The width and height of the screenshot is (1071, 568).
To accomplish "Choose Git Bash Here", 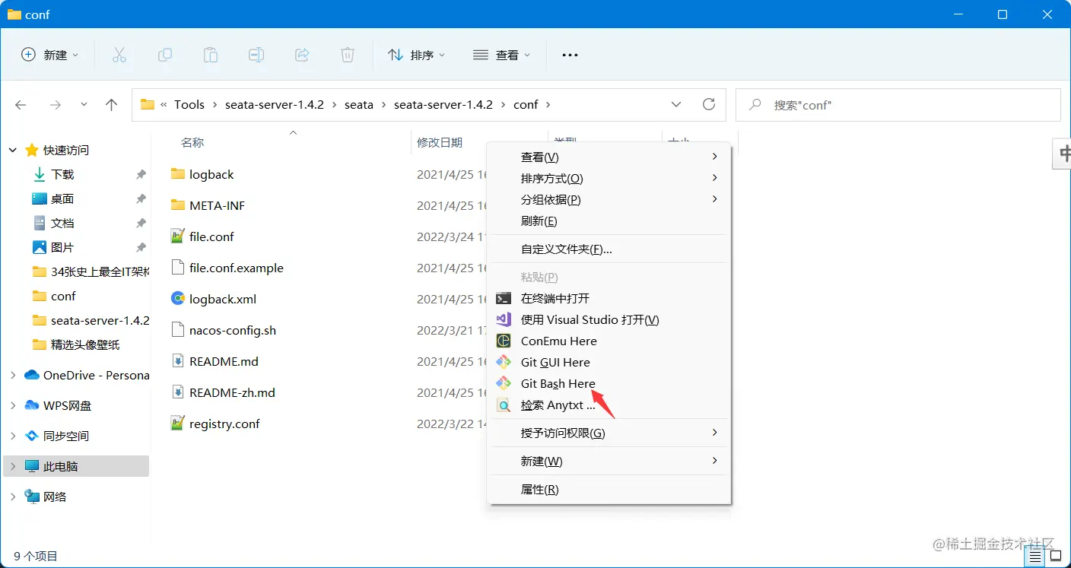I will pyautogui.click(x=609, y=383).
